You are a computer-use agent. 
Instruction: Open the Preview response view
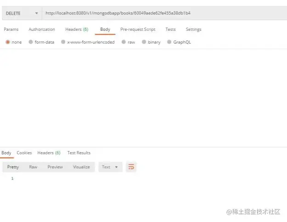(x=55, y=167)
